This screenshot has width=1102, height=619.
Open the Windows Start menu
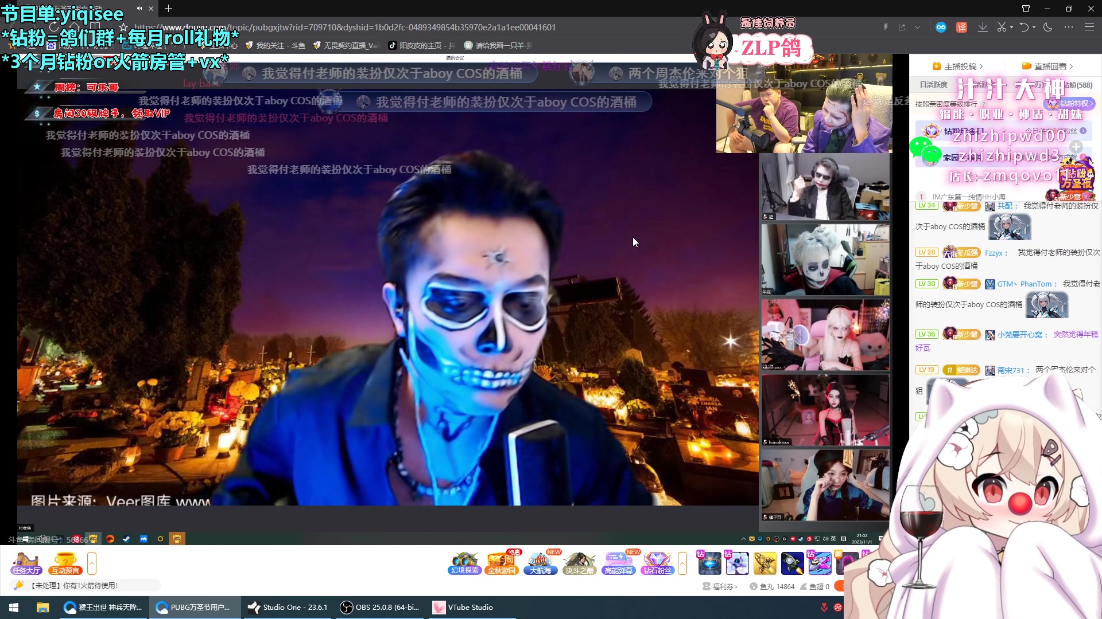coord(14,607)
